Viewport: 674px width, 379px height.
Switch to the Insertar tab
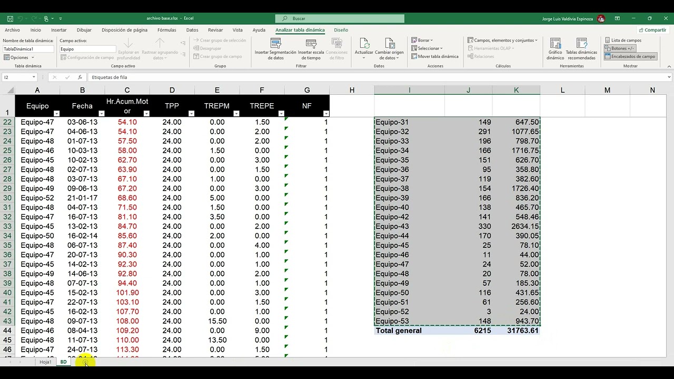(59, 30)
